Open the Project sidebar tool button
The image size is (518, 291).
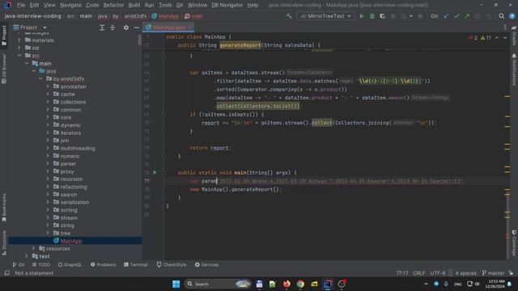4,36
